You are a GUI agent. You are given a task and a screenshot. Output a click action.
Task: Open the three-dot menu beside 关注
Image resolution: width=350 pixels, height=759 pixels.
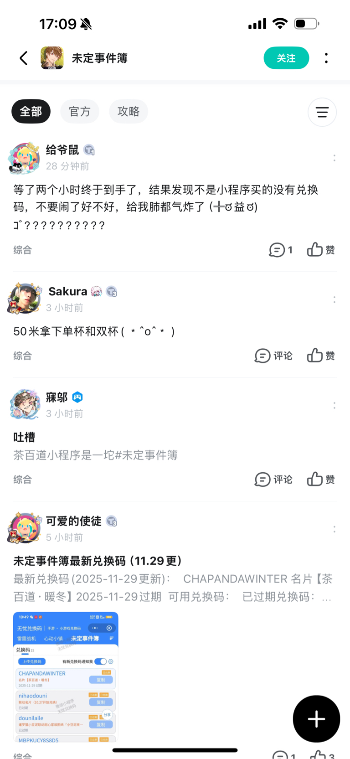326,58
